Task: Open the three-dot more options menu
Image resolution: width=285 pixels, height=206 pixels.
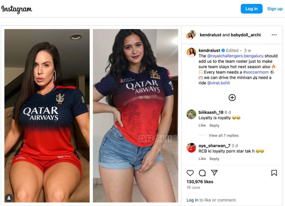Action: 274,35
